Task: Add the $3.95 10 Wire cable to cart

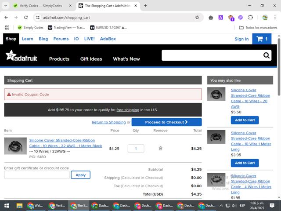Action: (x=245, y=163)
